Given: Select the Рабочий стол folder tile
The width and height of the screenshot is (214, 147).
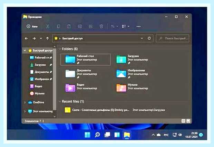Looking at the screenshot, I should pos(86,59).
